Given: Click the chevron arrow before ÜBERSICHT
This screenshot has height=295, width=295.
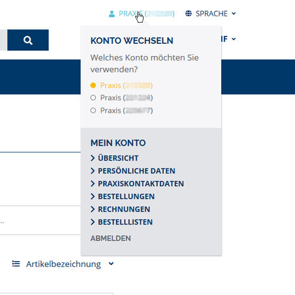Looking at the screenshot, I should pos(93,158).
